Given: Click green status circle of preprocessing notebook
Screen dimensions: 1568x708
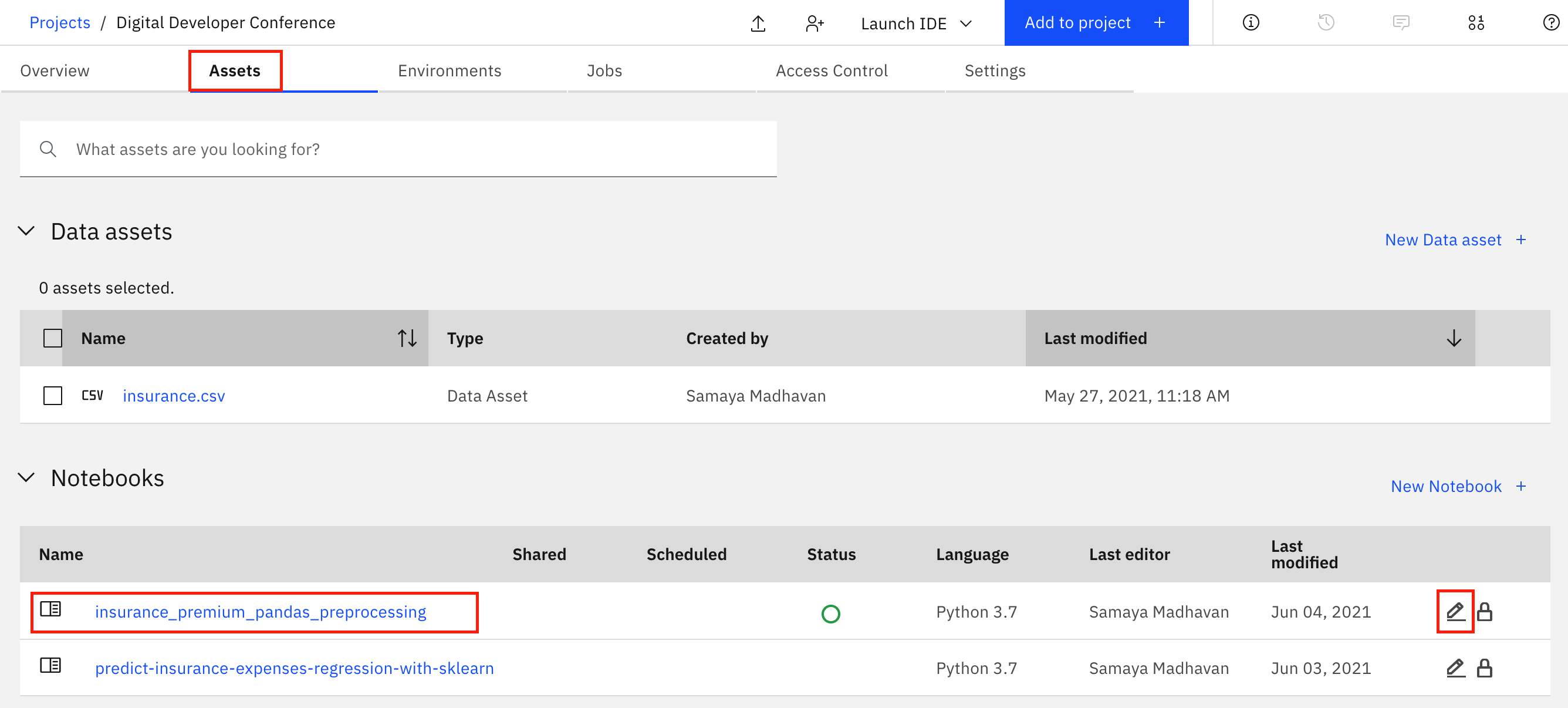Looking at the screenshot, I should tap(830, 613).
